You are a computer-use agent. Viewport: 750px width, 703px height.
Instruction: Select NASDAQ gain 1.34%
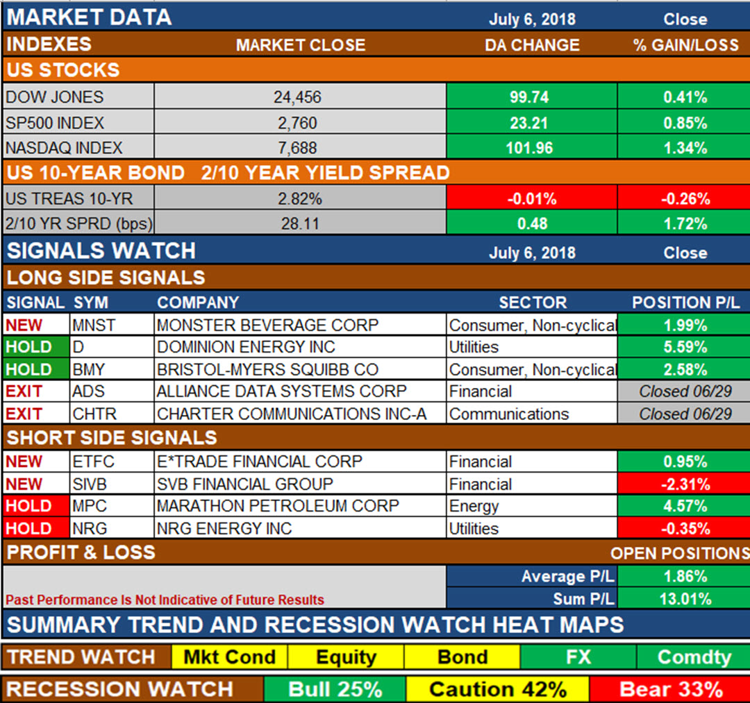coord(685,148)
